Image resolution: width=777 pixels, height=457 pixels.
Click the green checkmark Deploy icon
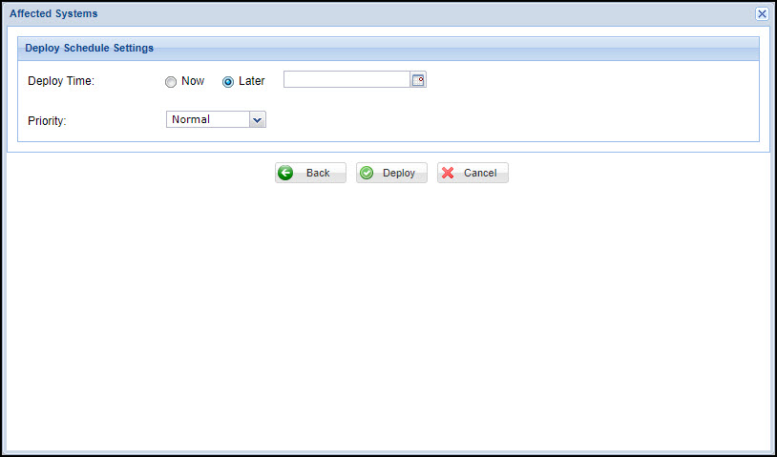(x=367, y=173)
